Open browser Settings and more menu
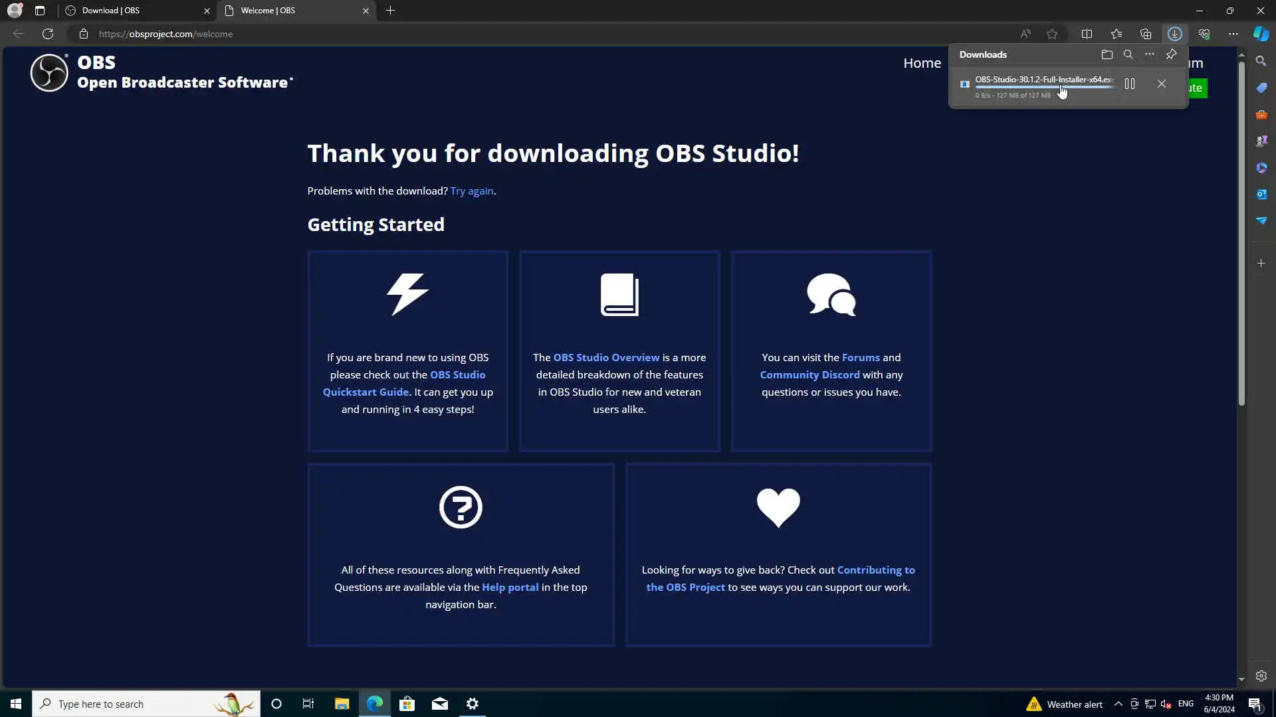The height and width of the screenshot is (717, 1276). tap(1233, 34)
